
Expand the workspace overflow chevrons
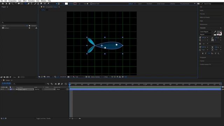pos(195,4)
